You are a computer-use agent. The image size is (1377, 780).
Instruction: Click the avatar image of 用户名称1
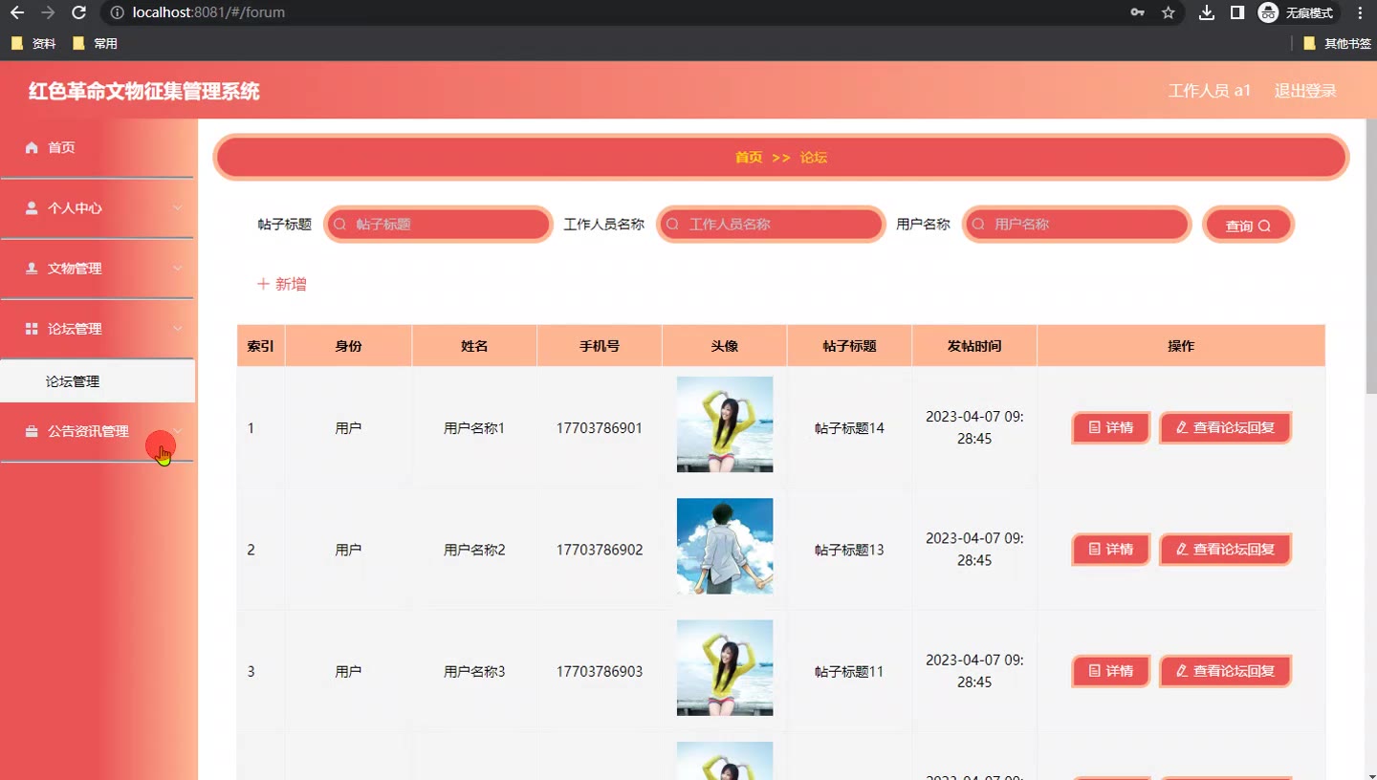tap(725, 424)
